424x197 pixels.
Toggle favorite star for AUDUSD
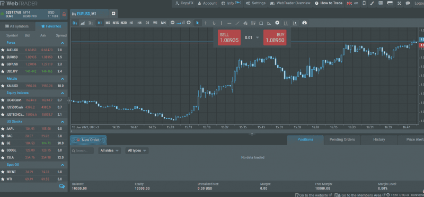pos(3,50)
